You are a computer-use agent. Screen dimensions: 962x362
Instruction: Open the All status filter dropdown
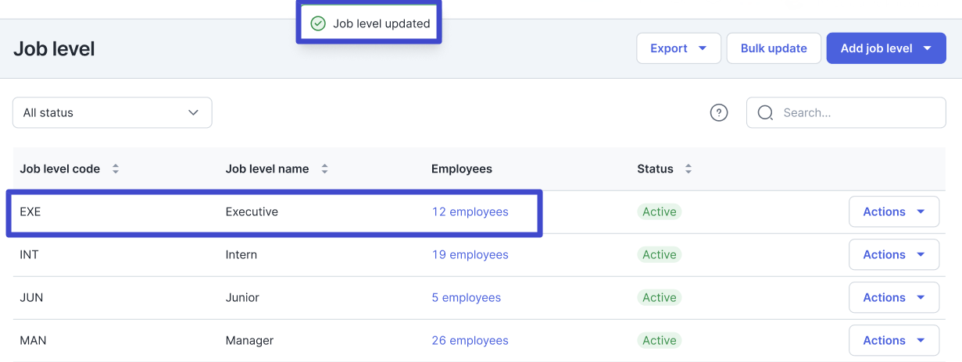pyautogui.click(x=112, y=112)
